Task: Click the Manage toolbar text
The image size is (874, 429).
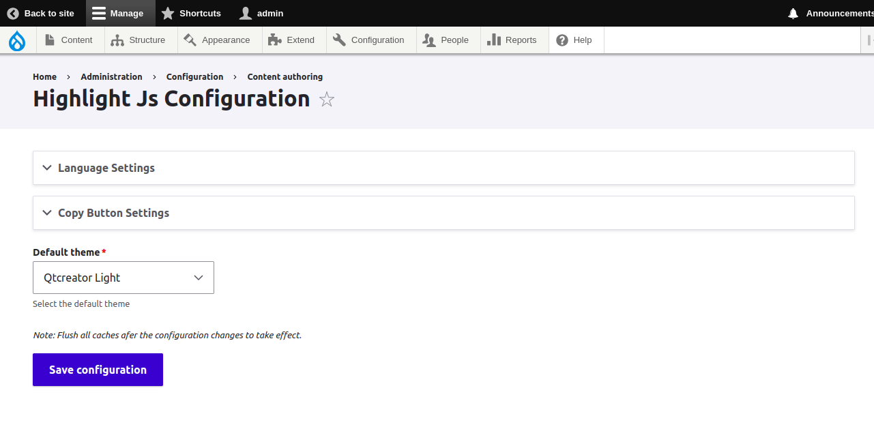Action: [x=127, y=13]
